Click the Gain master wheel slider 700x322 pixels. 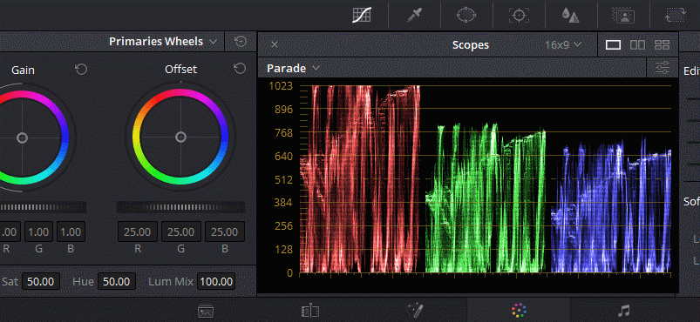click(x=44, y=207)
